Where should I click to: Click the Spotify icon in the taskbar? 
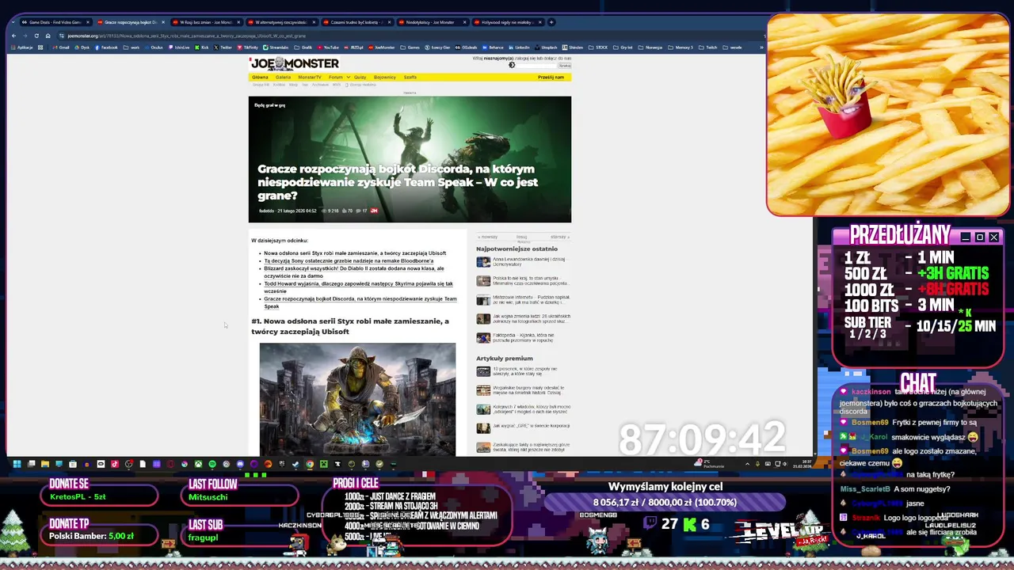[x=212, y=464]
